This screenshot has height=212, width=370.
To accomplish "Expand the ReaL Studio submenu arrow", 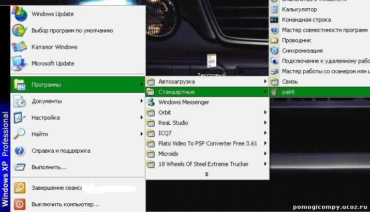I will click(x=265, y=123).
